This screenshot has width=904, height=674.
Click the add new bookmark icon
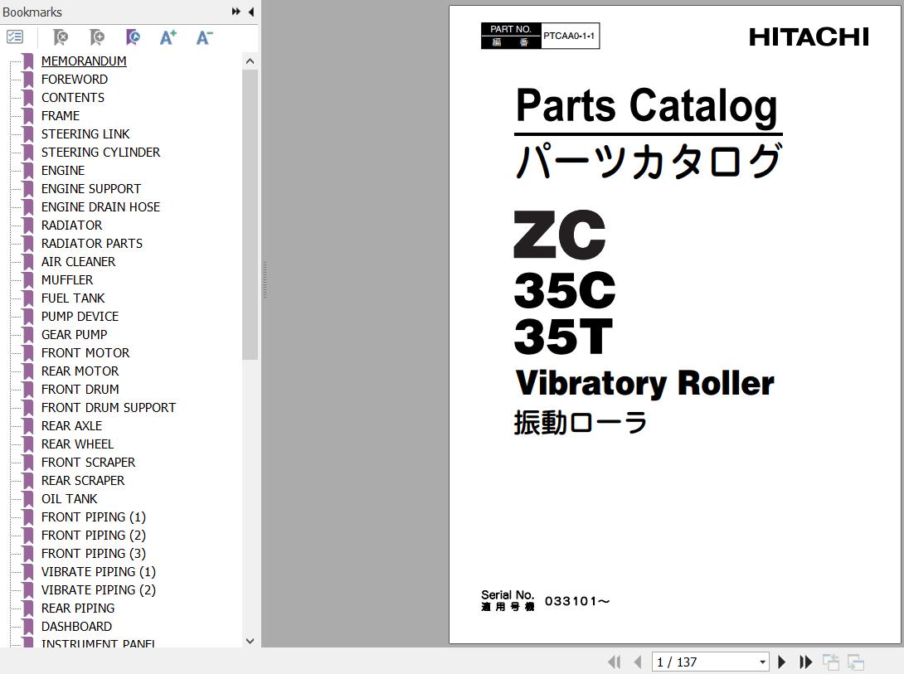pyautogui.click(x=97, y=37)
